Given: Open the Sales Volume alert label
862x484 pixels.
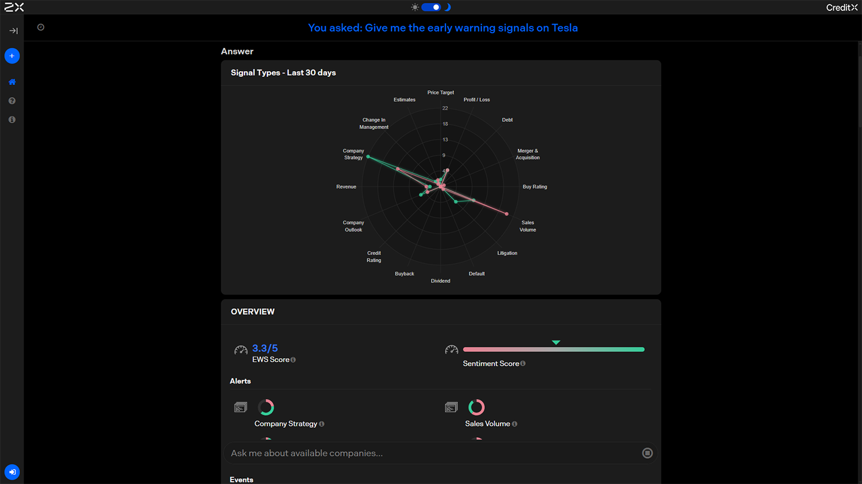Looking at the screenshot, I should tap(487, 424).
